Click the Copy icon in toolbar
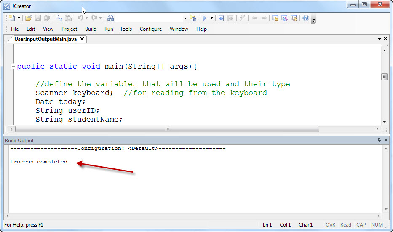Screen dimensions: 393x232 [x=59, y=18]
